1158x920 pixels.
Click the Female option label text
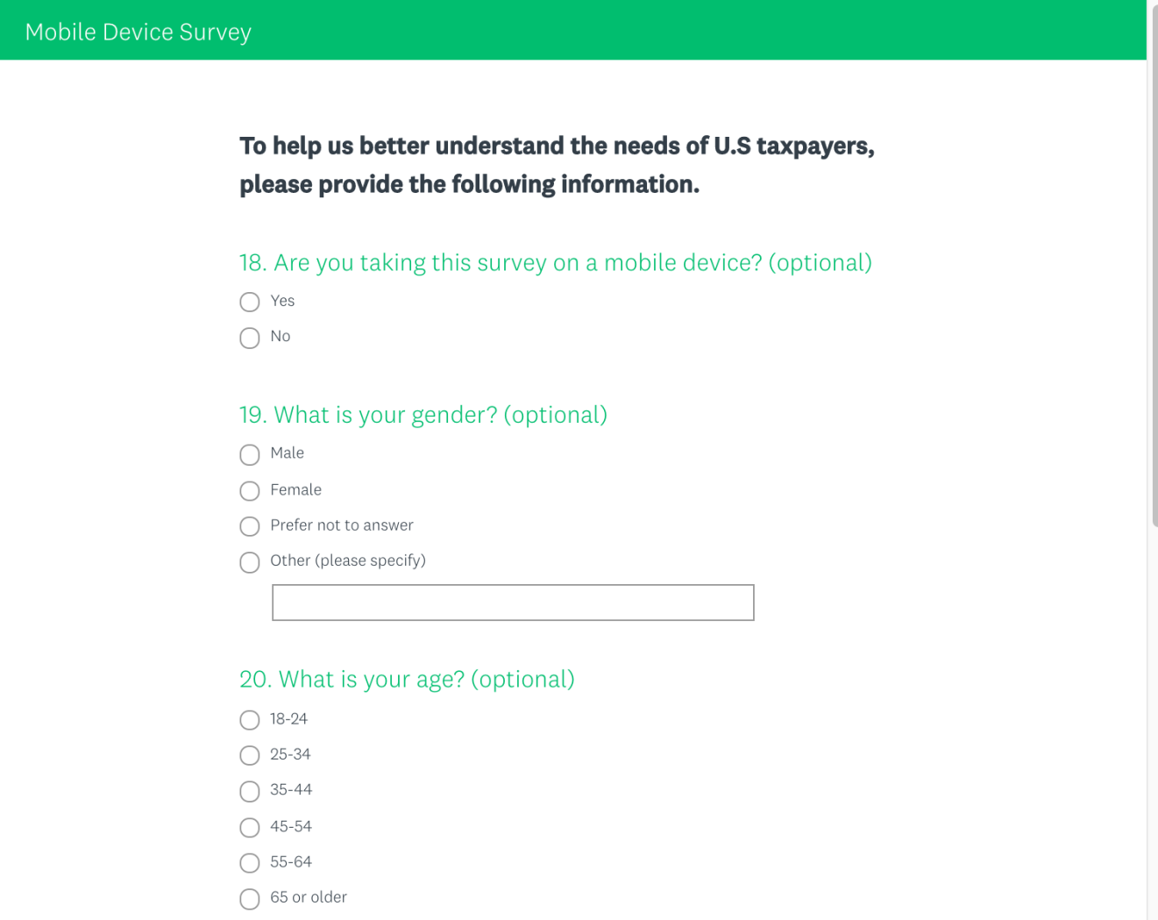click(x=296, y=489)
